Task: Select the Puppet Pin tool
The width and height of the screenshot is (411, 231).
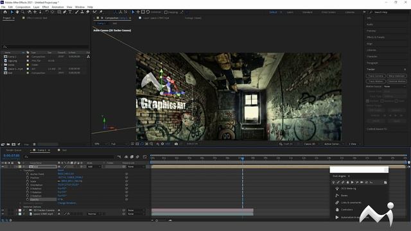Action: pyautogui.click(x=101, y=12)
